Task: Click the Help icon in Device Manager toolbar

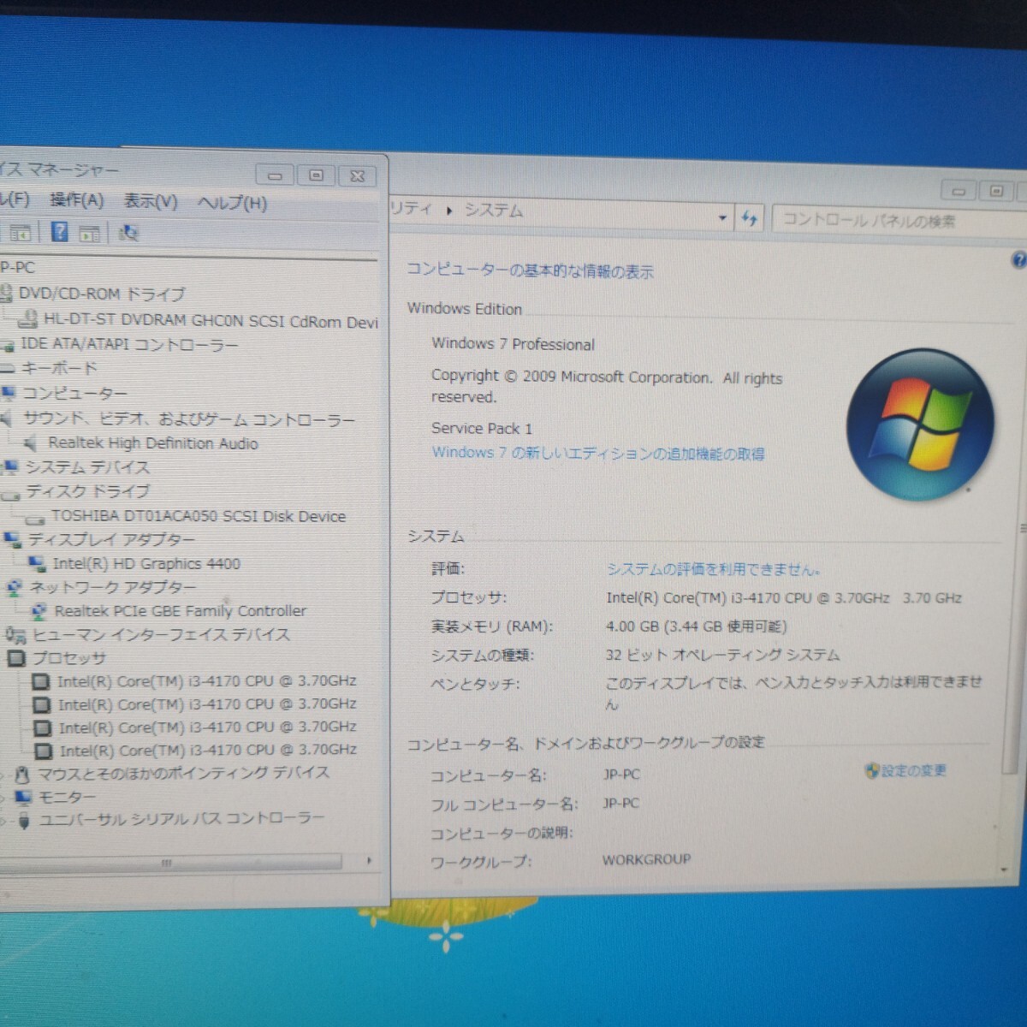Action: click(x=60, y=231)
